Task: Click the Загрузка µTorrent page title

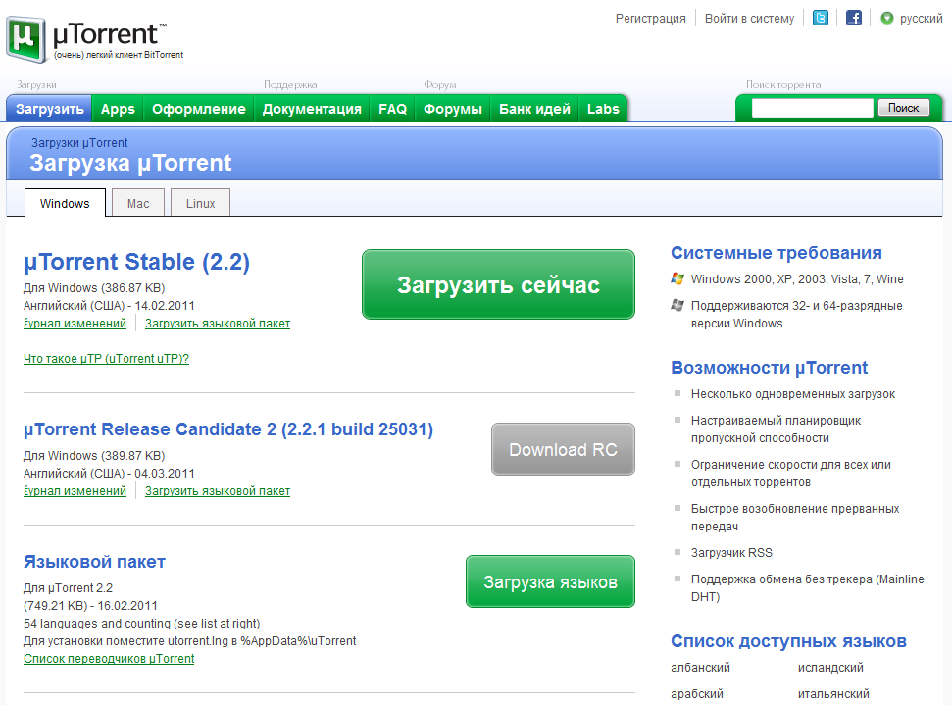Action: 130,163
